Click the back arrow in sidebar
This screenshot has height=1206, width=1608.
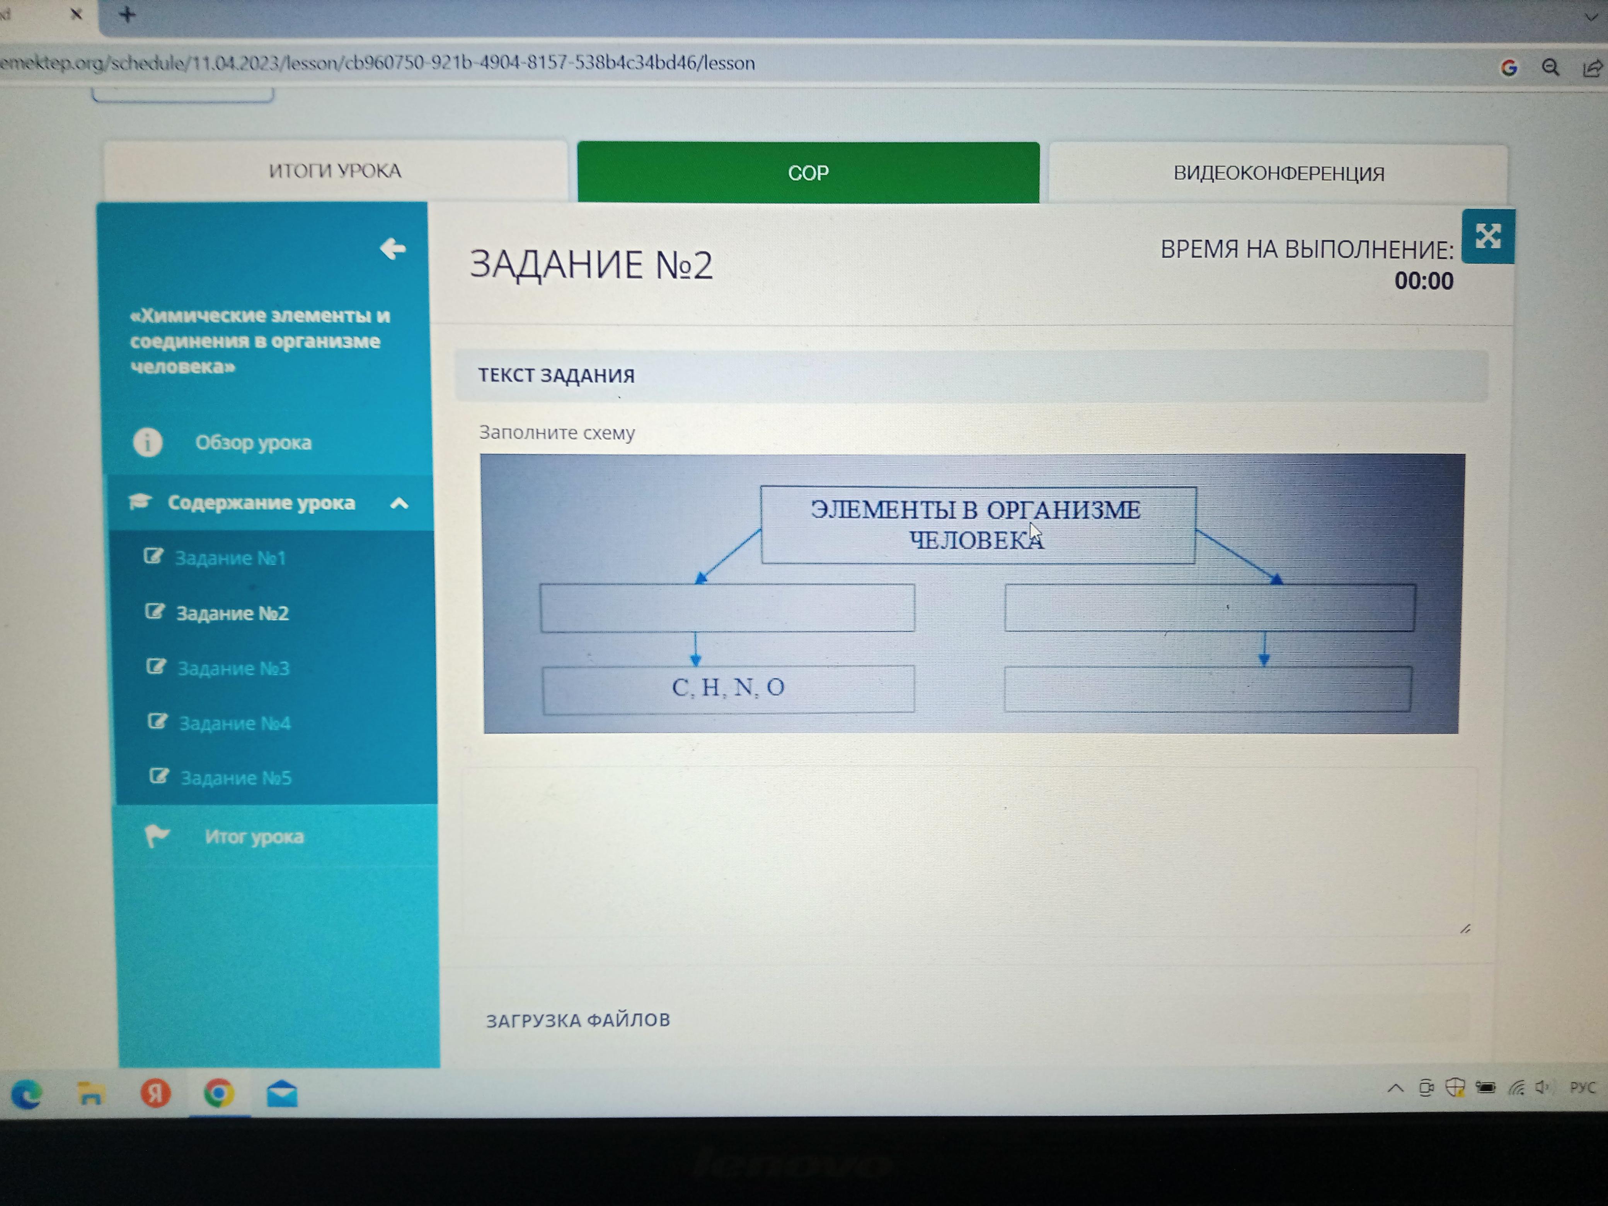tap(393, 249)
